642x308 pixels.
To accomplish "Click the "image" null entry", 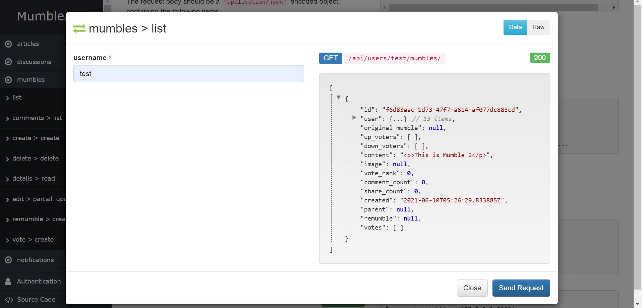I will [385, 164].
